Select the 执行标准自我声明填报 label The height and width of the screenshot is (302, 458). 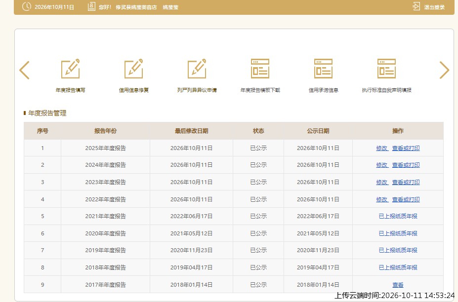386,90
